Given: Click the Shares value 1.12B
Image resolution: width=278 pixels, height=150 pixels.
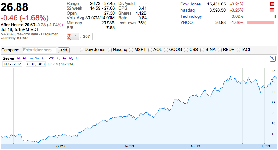Looking at the screenshot, I should coord(141,13).
